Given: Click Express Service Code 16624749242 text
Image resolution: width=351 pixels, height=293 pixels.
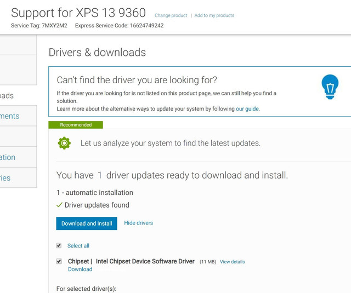Looking at the screenshot, I should click(x=120, y=26).
